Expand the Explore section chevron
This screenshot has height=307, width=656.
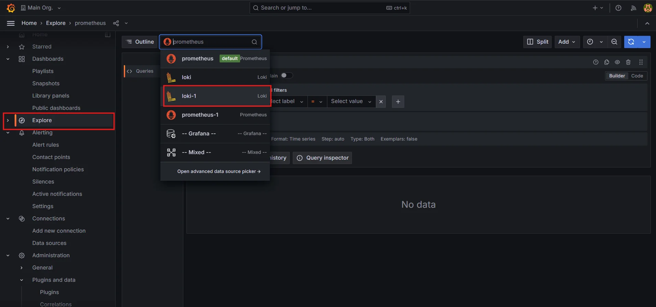tap(8, 120)
